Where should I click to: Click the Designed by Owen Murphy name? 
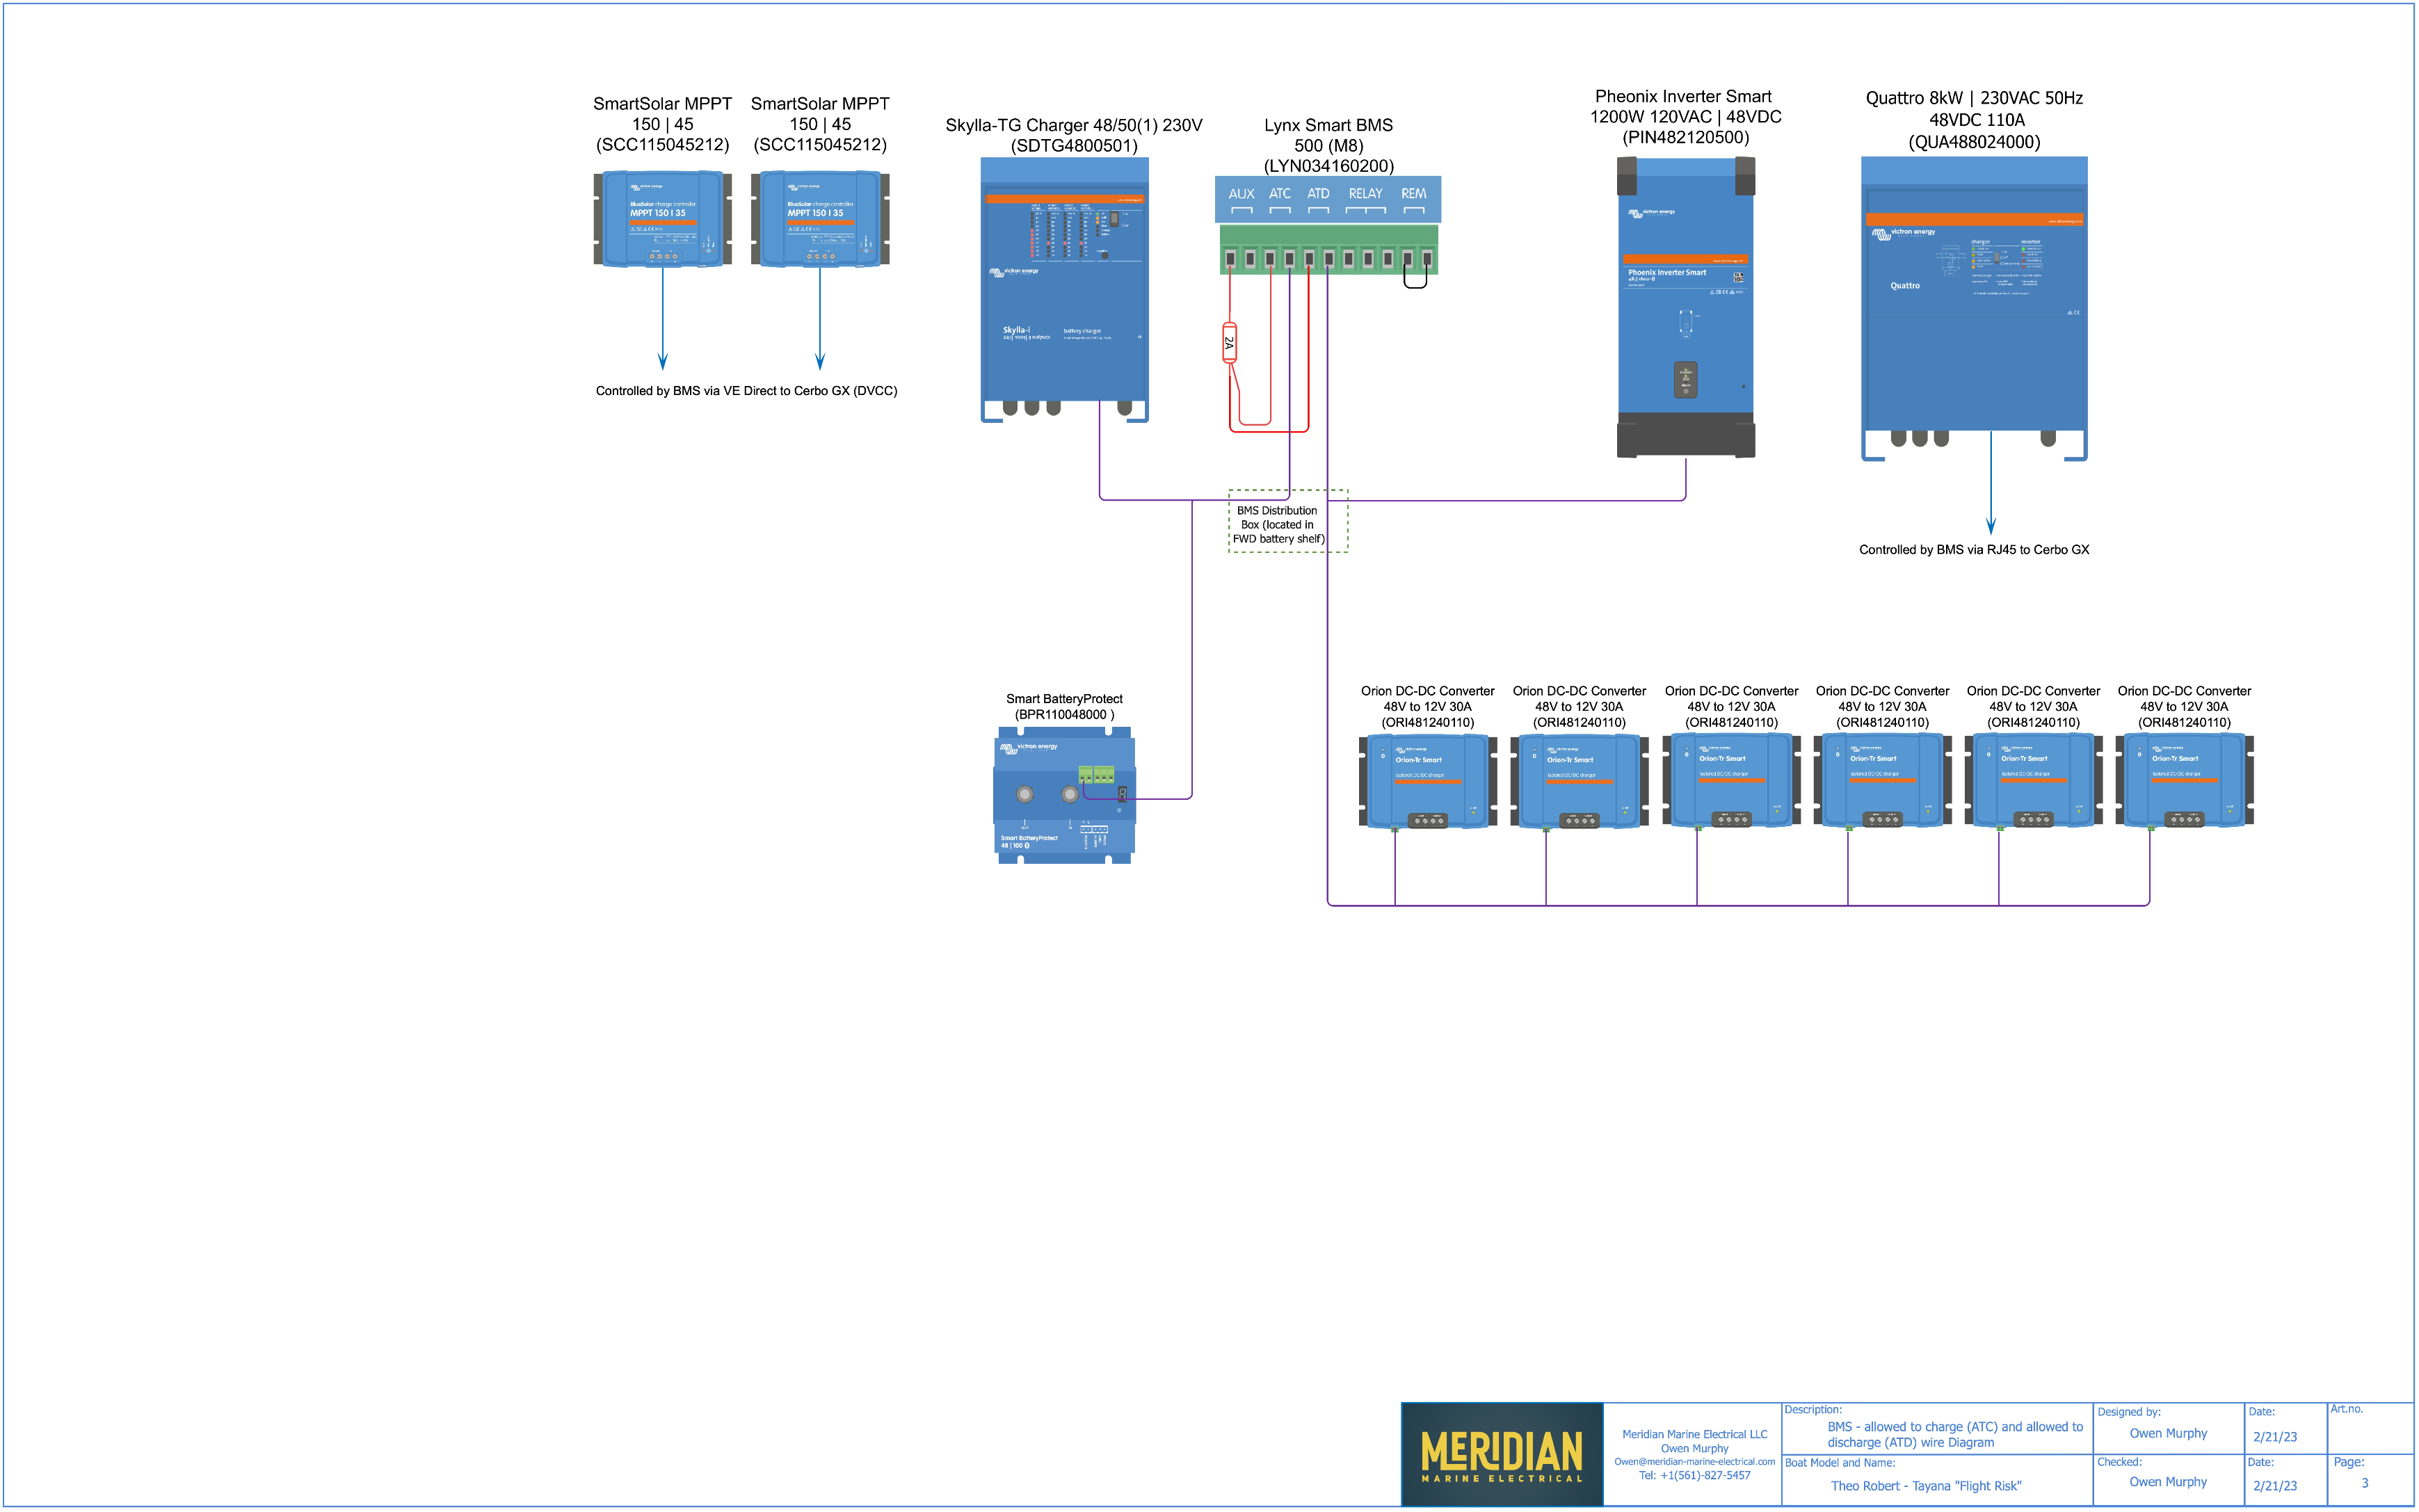tap(2168, 1434)
